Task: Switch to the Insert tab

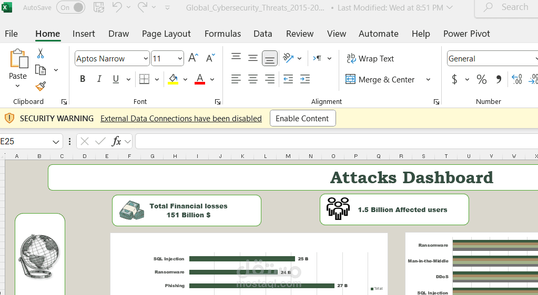Action: point(84,34)
